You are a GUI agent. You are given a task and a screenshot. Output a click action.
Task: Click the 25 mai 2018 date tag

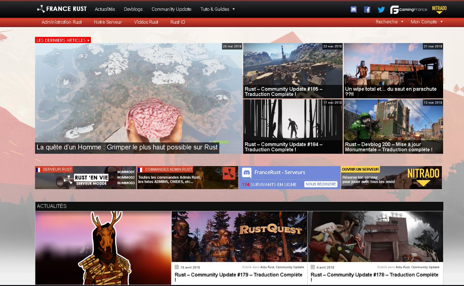pos(232,46)
